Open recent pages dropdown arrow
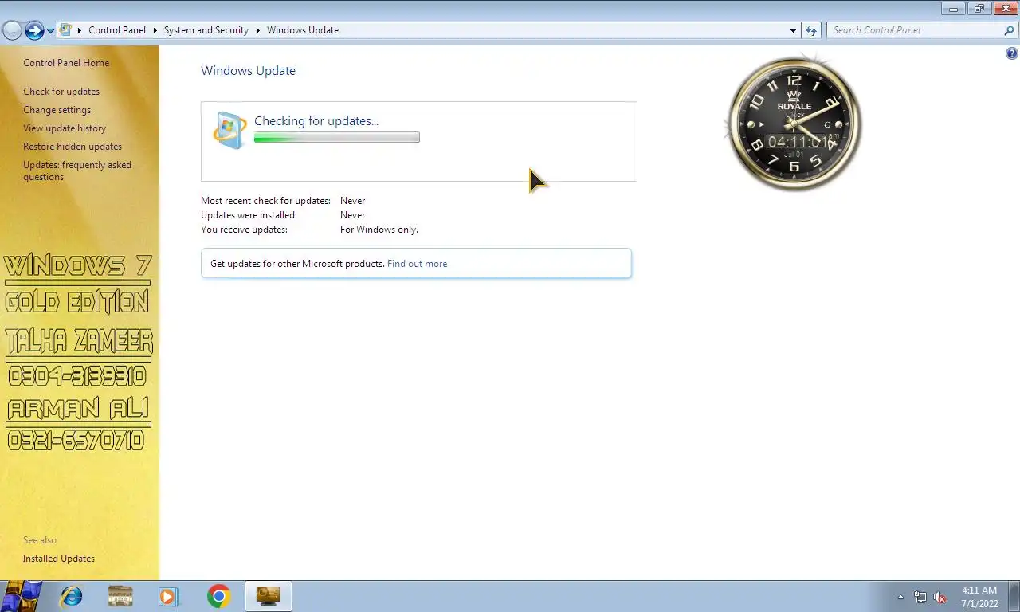Screen dimensions: 1020x612 pos(50,31)
